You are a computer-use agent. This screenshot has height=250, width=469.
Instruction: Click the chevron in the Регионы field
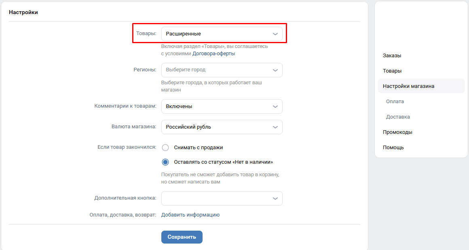(275, 70)
